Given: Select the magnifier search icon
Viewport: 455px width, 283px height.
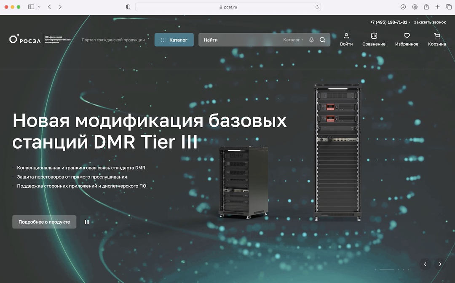Looking at the screenshot, I should 323,40.
